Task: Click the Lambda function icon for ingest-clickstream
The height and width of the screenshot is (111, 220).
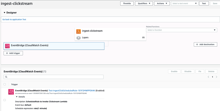Action: tap(79, 31)
